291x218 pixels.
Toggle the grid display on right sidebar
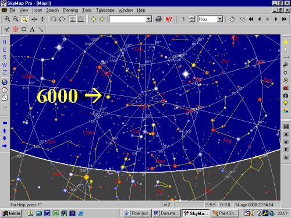tap(286, 127)
